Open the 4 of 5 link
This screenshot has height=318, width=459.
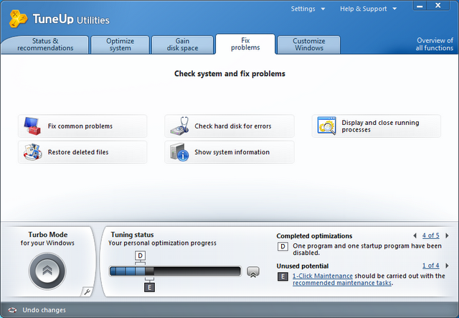[430, 235]
